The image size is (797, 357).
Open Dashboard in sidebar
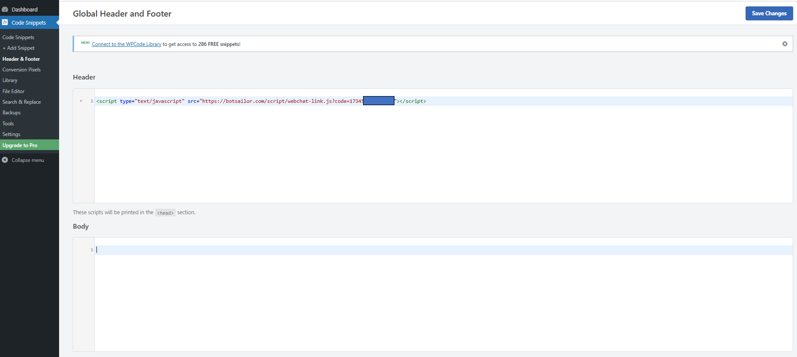pyautogui.click(x=25, y=9)
